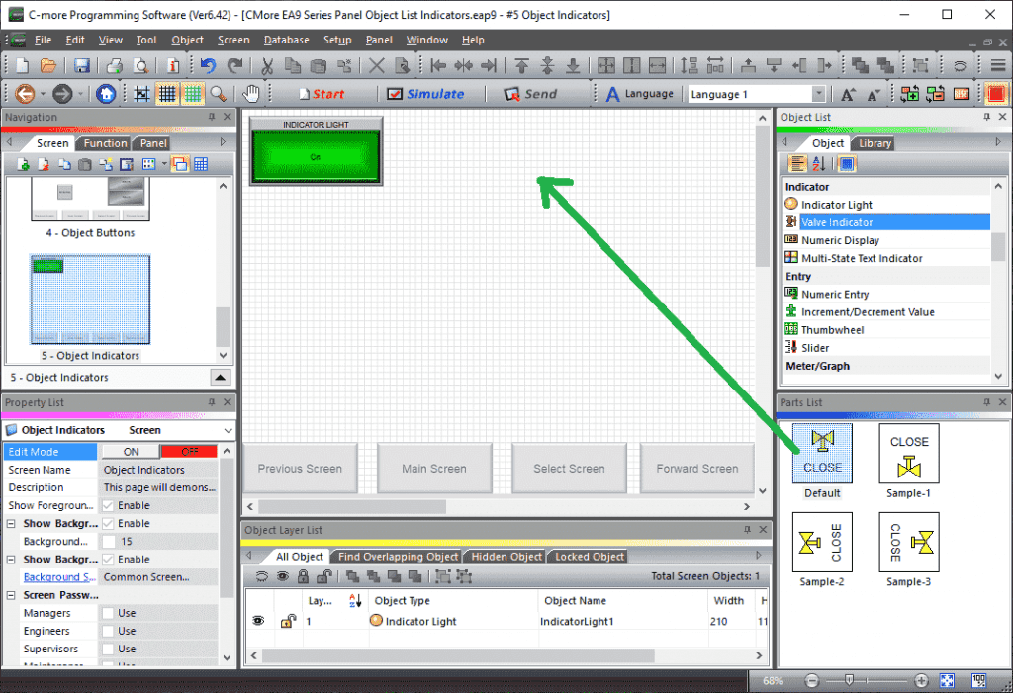Select the Pan hand tool
The height and width of the screenshot is (693, 1013).
[249, 94]
